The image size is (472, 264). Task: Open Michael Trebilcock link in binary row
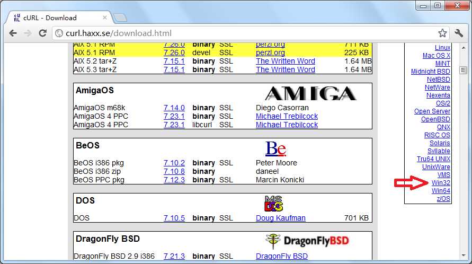(x=287, y=116)
